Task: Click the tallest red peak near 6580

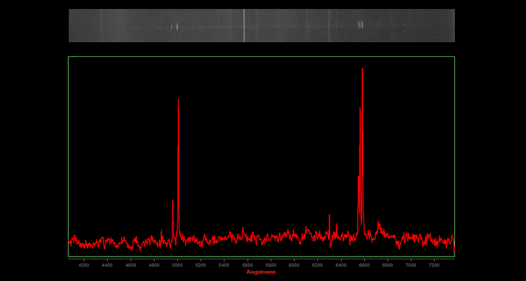Action: [x=362, y=70]
